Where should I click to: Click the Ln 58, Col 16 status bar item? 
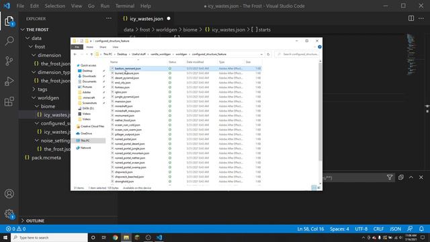(x=310, y=229)
